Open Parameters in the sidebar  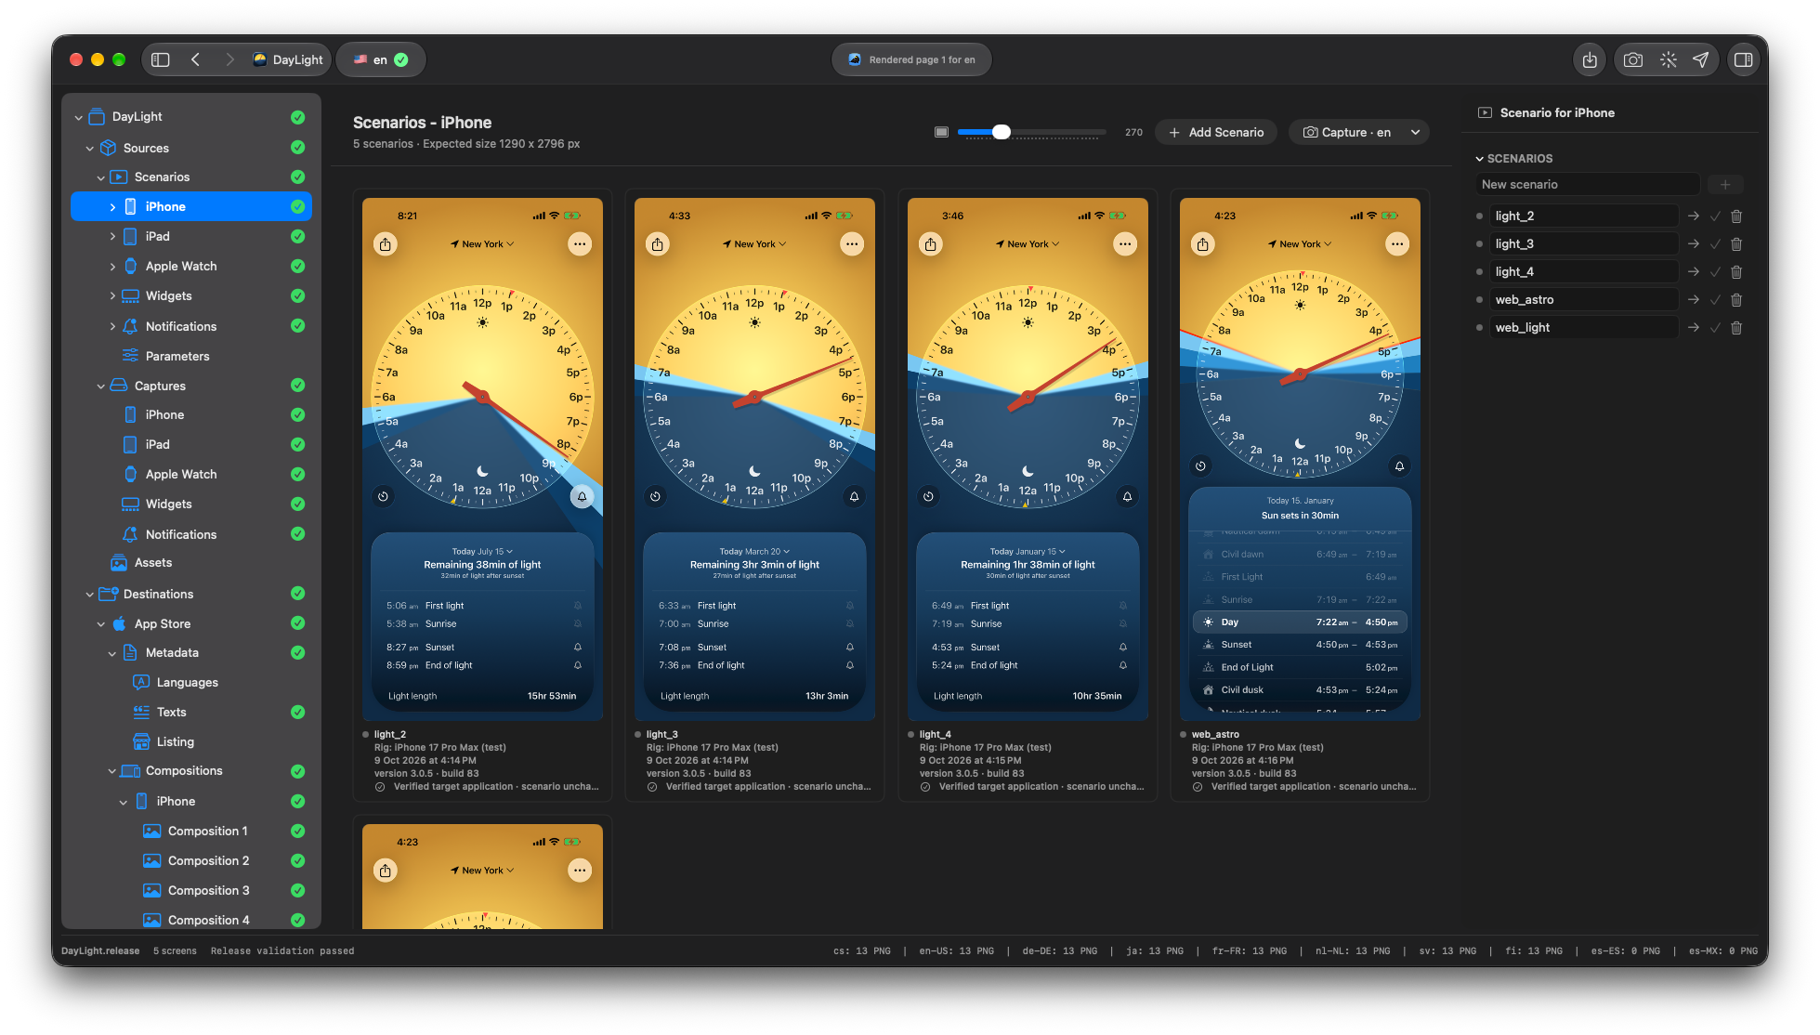177,356
